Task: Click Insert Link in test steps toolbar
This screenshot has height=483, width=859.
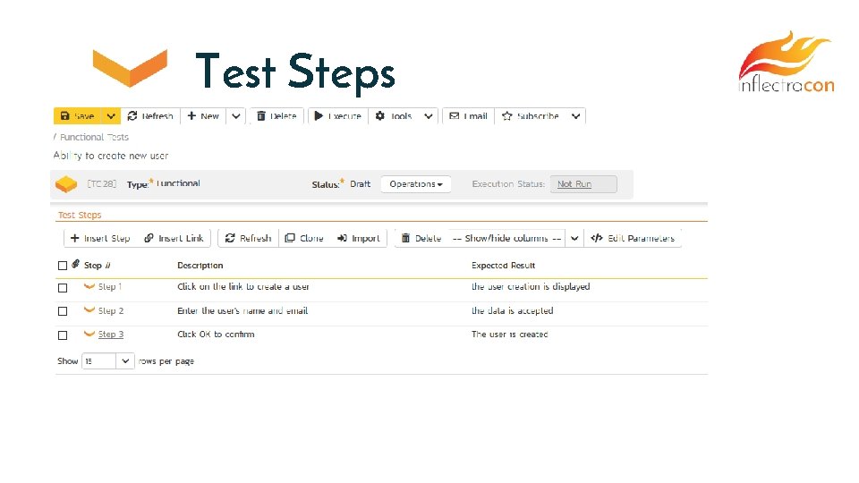Action: tap(174, 238)
